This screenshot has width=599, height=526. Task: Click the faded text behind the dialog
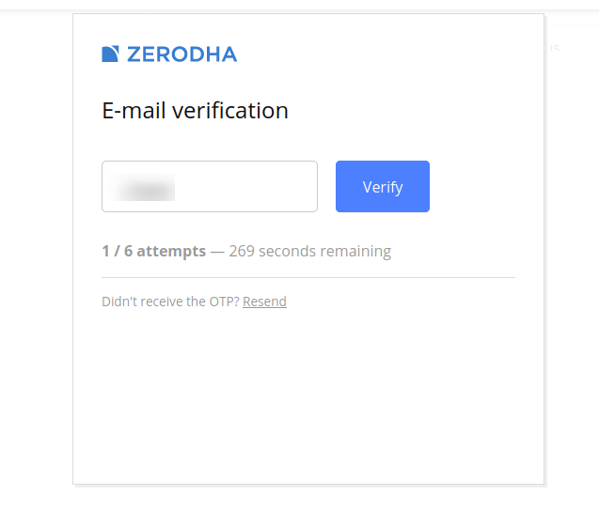tap(554, 48)
